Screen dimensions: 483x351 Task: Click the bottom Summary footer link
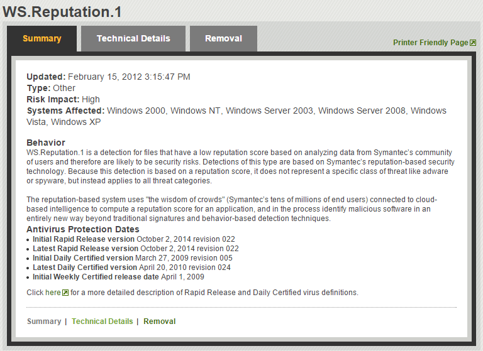(44, 321)
